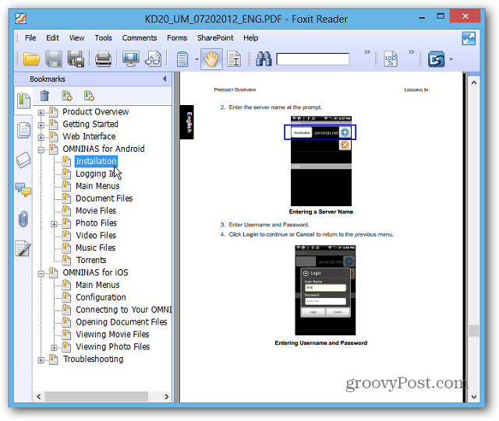Open a file with the folder icon
The width and height of the screenshot is (499, 421).
[x=31, y=59]
